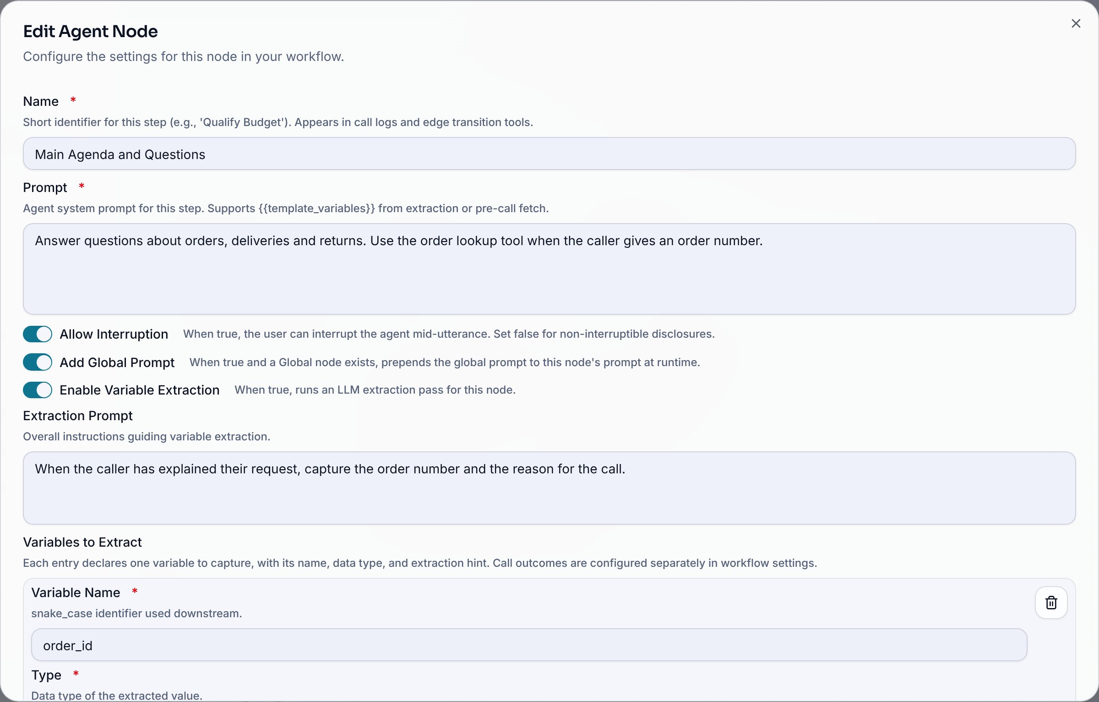Select the Variable Name field with order_id
Image resolution: width=1099 pixels, height=702 pixels.
[529, 645]
